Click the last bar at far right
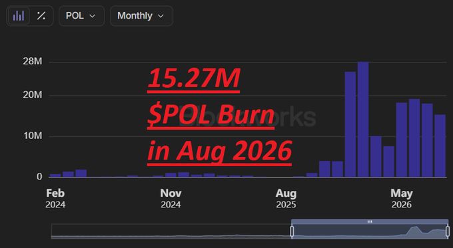The width and height of the screenshot is (453, 248). 440,146
